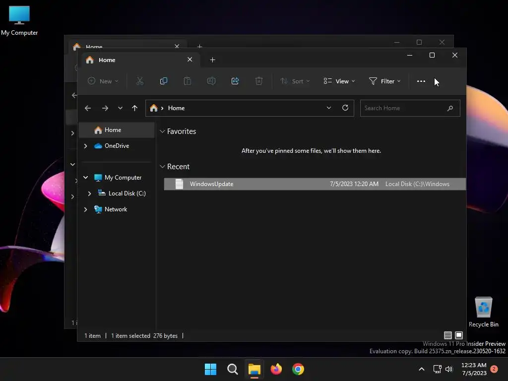Expand the Local Disk (C:) node
Image resolution: width=508 pixels, height=381 pixels.
point(89,193)
